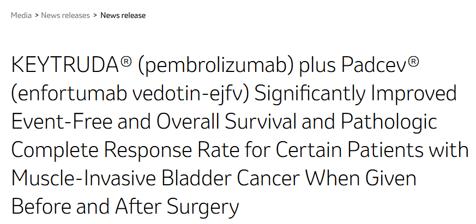Viewport: 476px width, 224px height.
Task: Go to the News releases breadcrumb
Action: click(x=66, y=15)
